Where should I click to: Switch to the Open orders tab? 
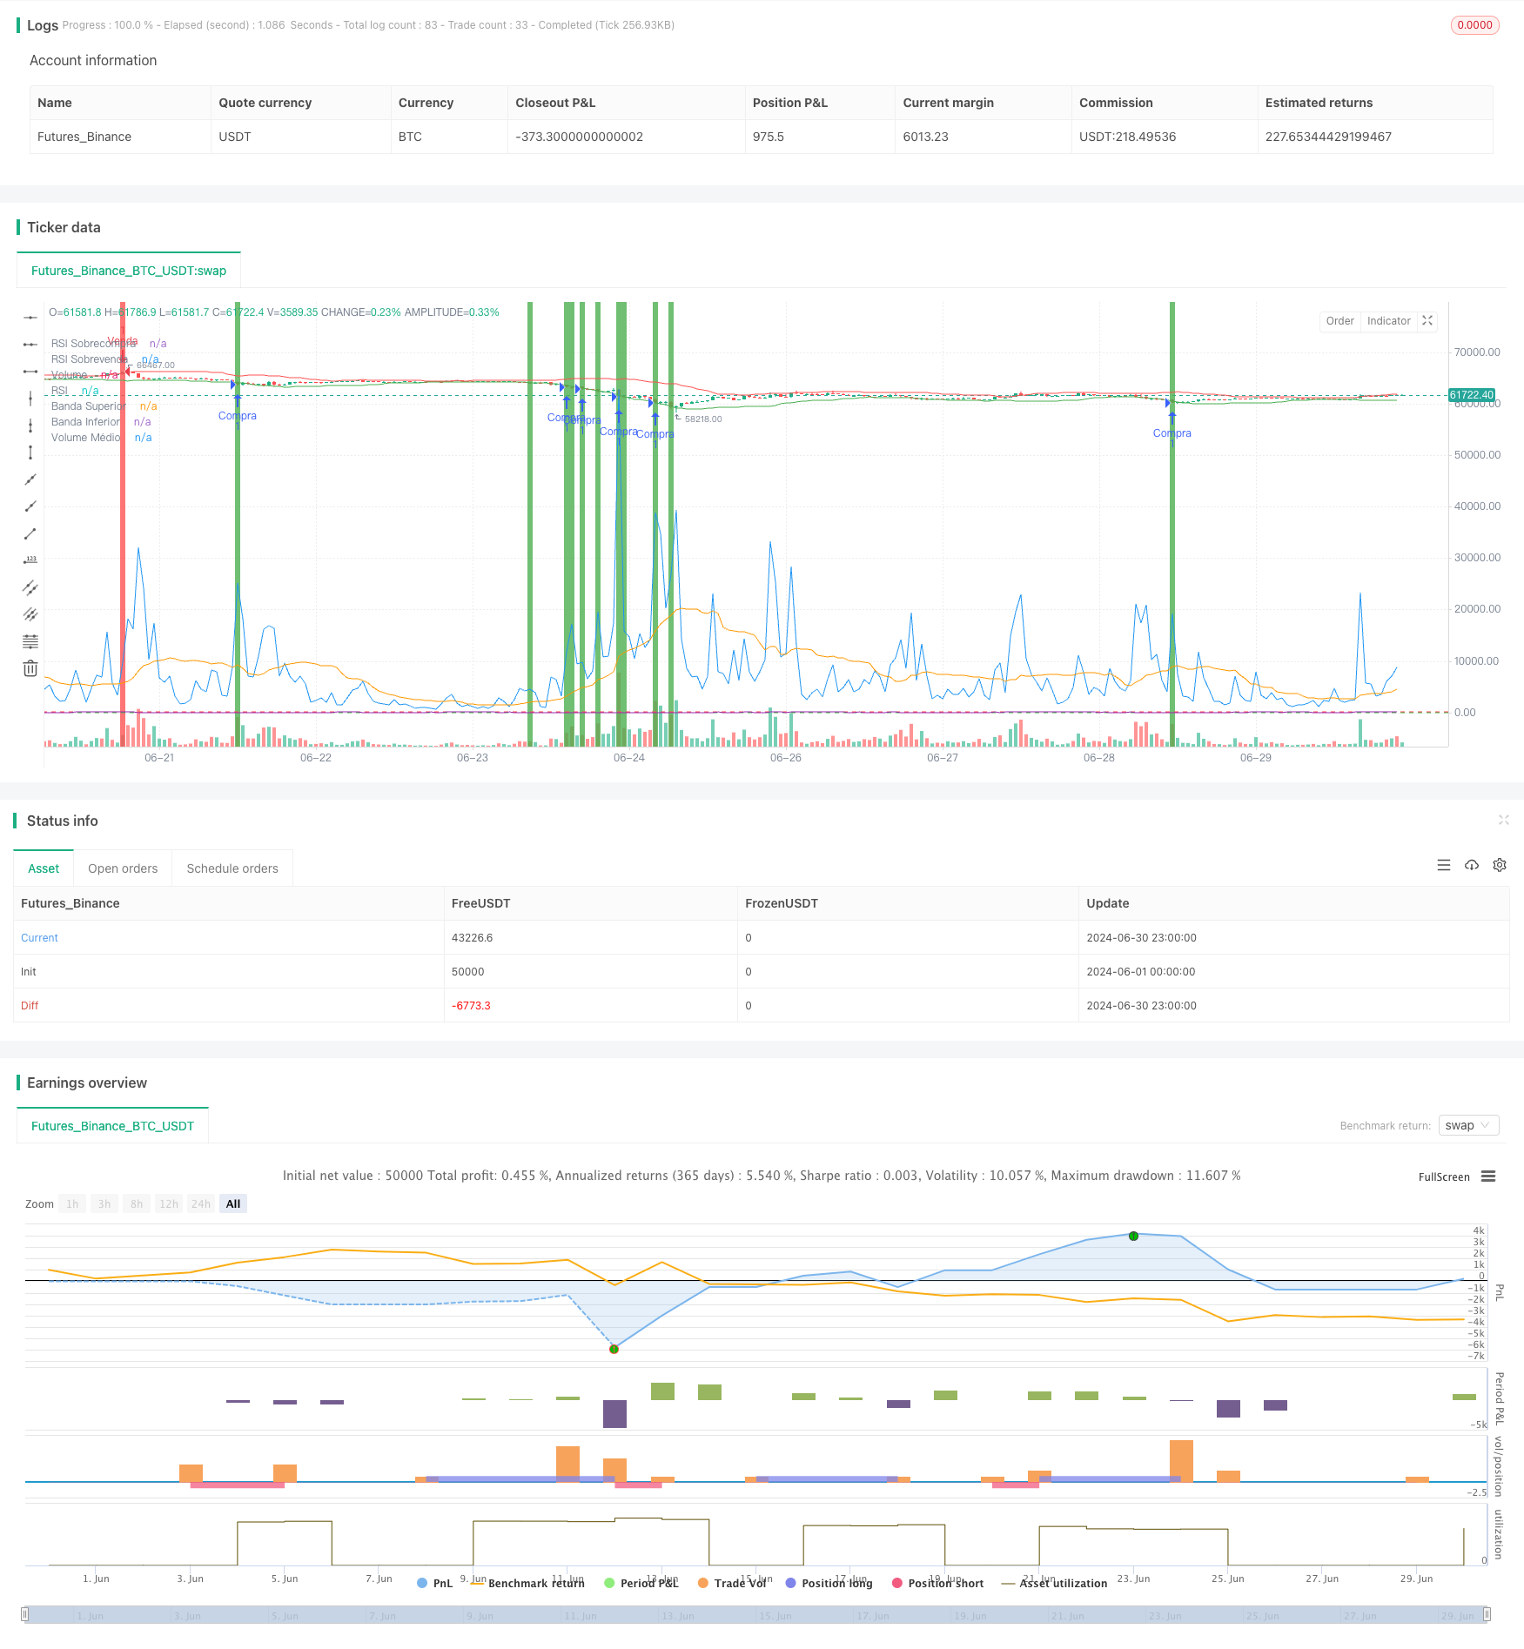coord(123,868)
